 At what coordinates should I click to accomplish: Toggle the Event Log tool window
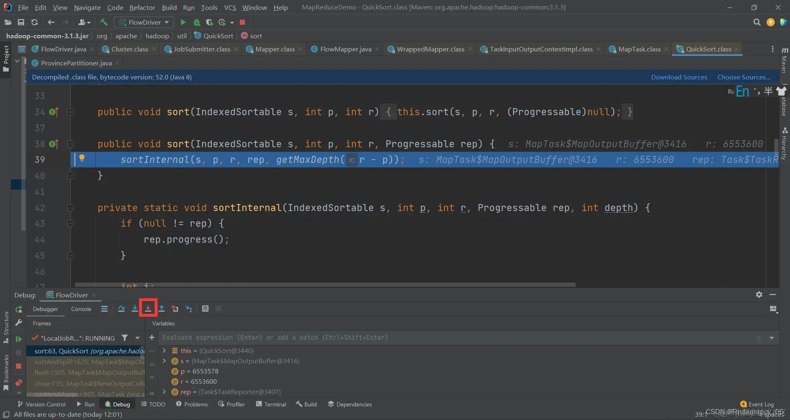(757, 404)
